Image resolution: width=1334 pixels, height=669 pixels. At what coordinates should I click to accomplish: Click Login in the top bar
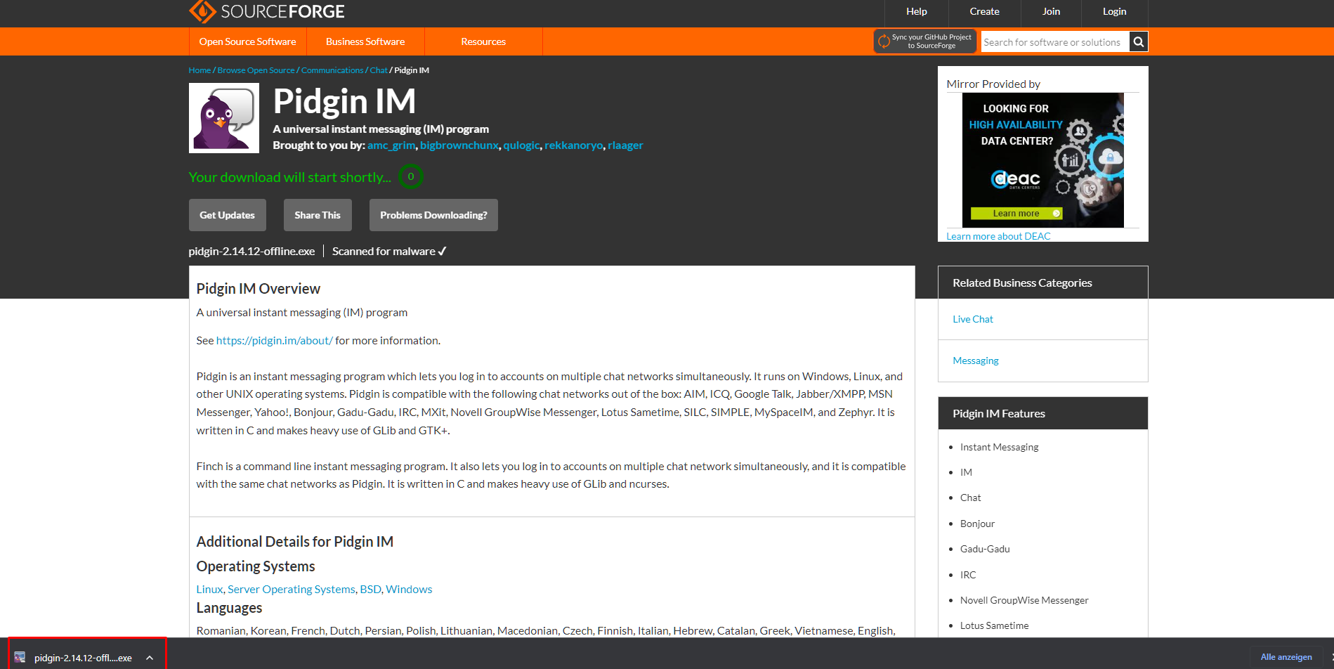1114,11
